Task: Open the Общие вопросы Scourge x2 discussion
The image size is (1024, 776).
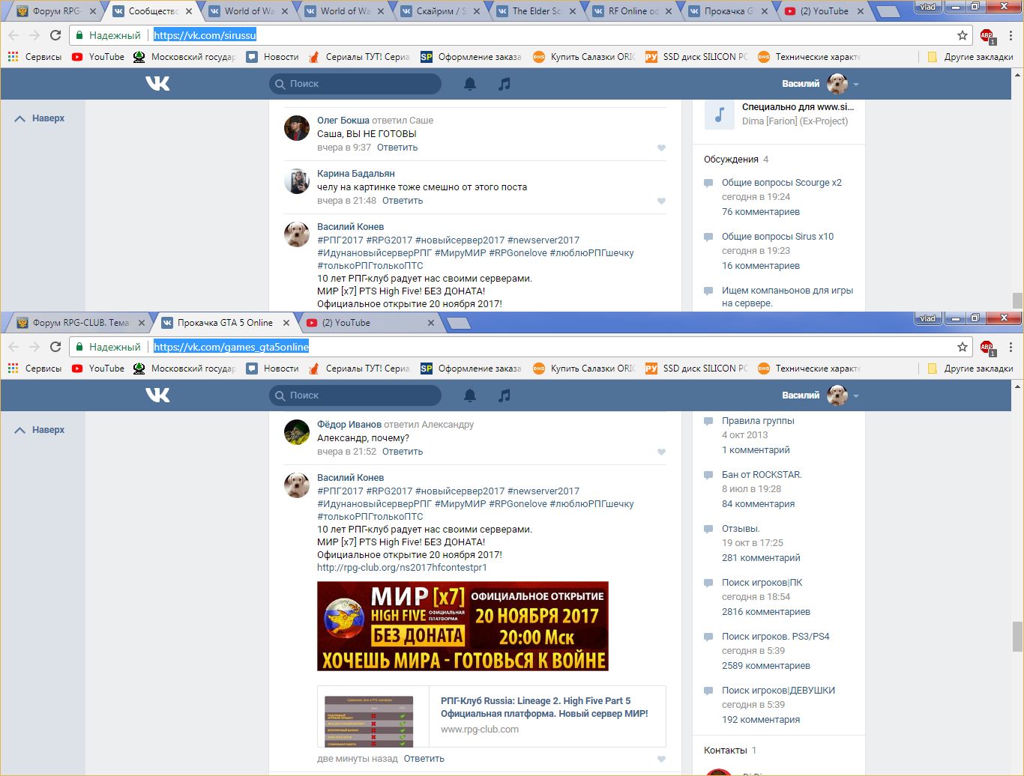Action: click(x=782, y=183)
